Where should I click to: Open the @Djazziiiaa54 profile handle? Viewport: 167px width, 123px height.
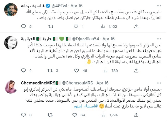click(x=86, y=39)
